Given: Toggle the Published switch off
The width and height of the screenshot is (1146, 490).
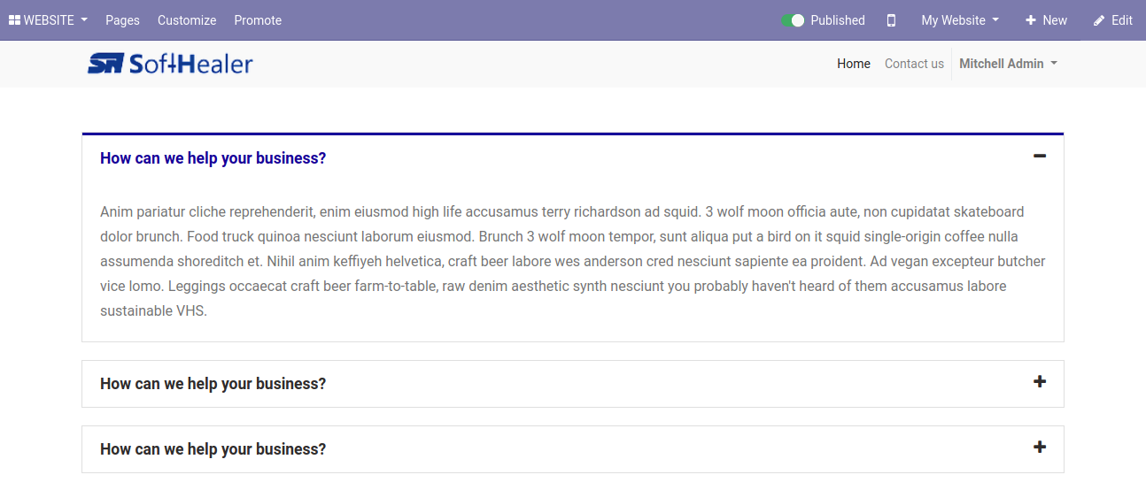Looking at the screenshot, I should coord(793,20).
